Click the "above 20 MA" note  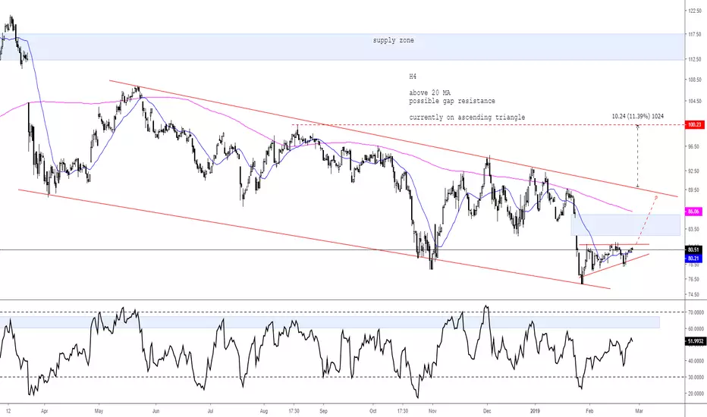coord(429,92)
